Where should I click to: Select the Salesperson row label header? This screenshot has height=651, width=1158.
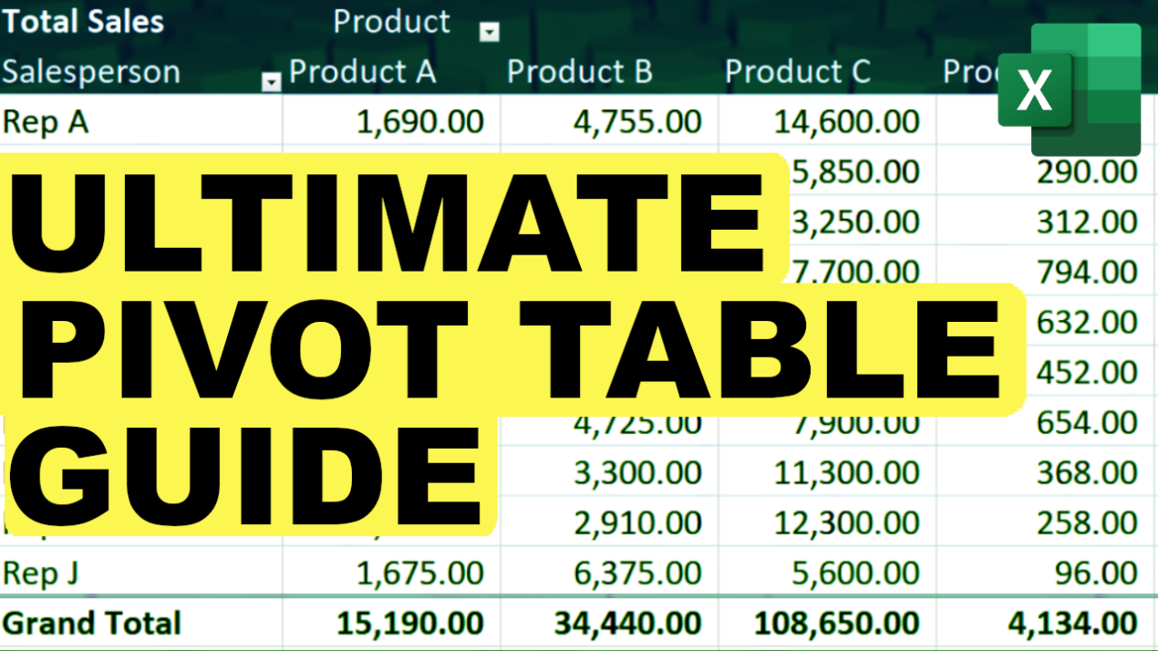tap(91, 71)
